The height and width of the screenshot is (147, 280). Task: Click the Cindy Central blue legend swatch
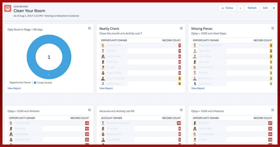pos(35,83)
